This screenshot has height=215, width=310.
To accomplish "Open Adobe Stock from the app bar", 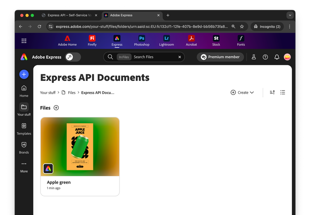I will coord(216,41).
